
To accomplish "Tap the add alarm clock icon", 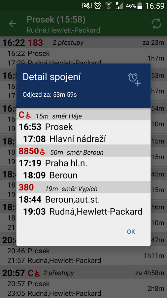I will click(x=135, y=79).
